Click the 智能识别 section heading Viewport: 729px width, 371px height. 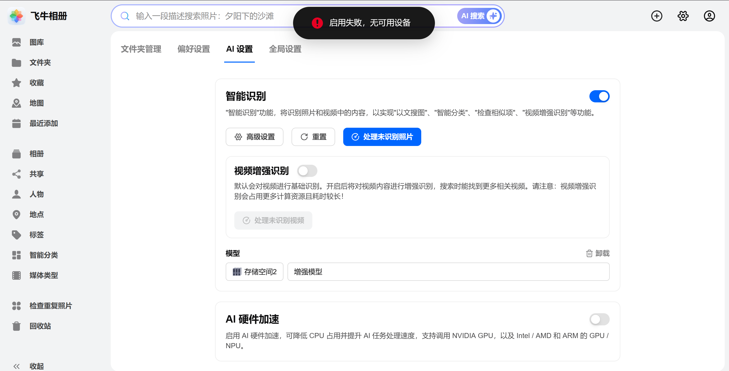(246, 96)
